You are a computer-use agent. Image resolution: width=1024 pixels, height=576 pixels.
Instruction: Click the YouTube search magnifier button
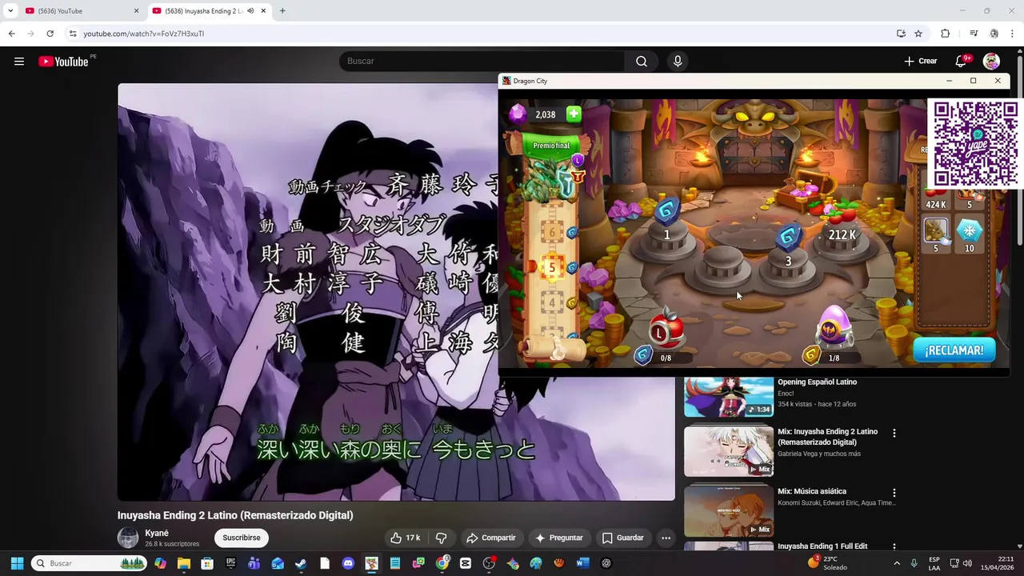[x=641, y=62]
